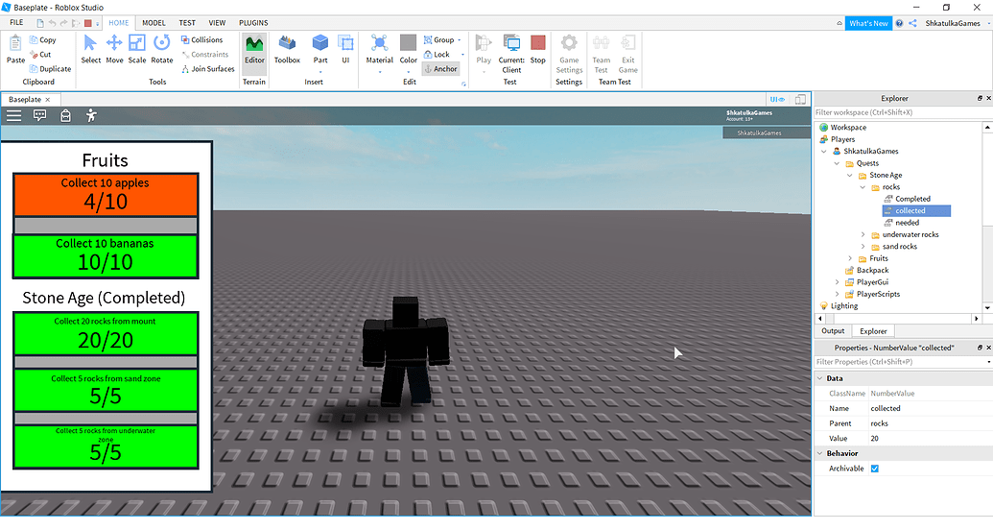
Task: Switch to the VIEW ribbon tab
Action: 217,23
